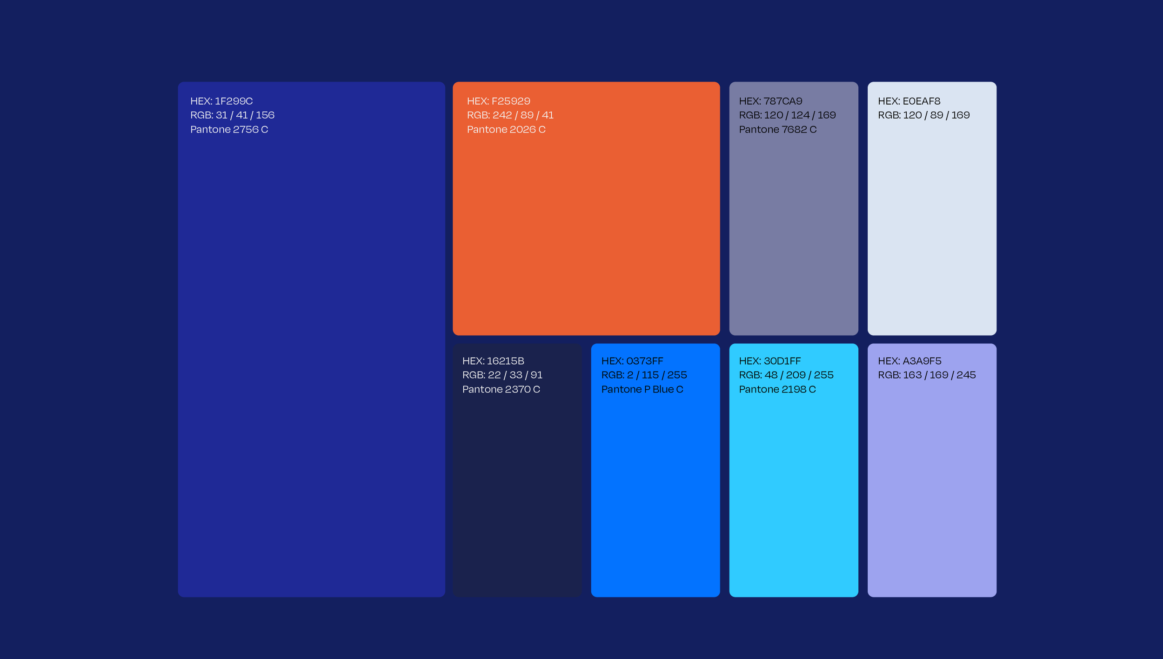Click the 'Pantone 2026 C' label

[506, 129]
